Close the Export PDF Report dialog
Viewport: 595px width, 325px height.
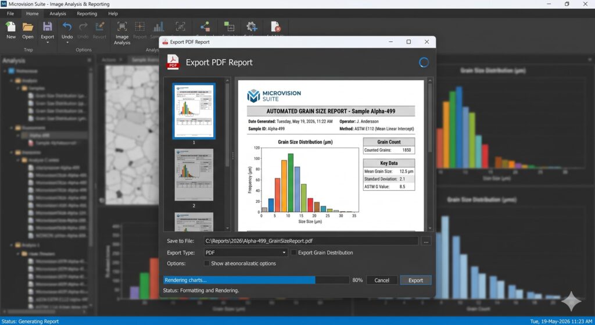[x=426, y=42]
